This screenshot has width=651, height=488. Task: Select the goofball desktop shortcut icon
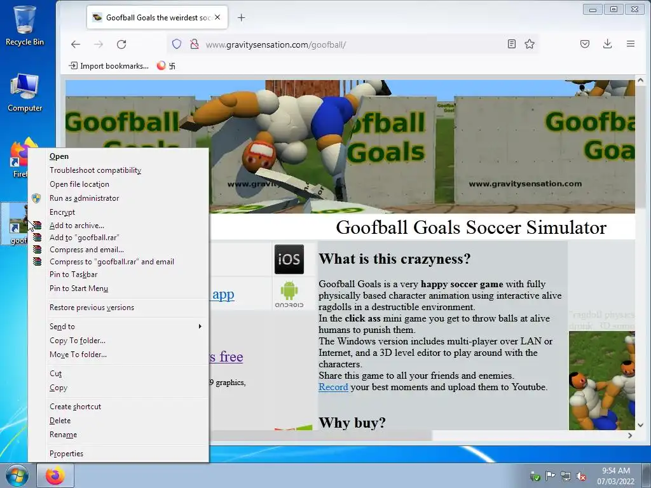[x=15, y=224]
